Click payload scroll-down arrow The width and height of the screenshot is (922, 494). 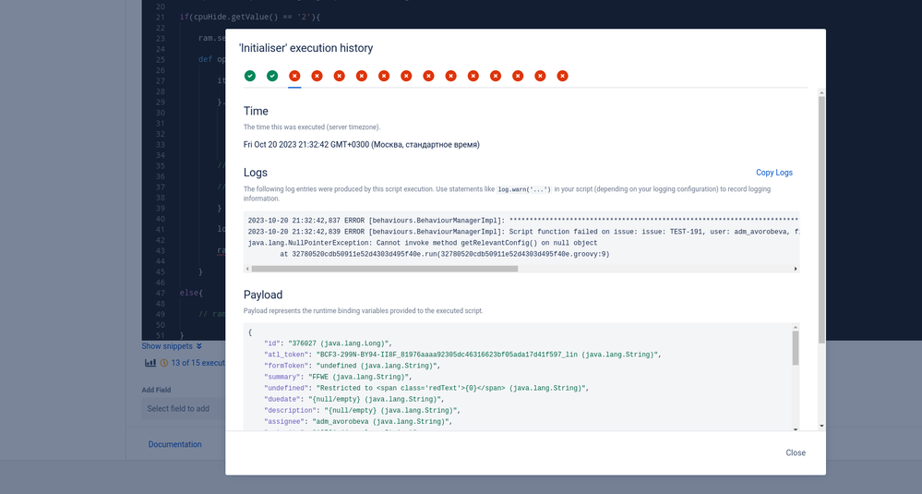point(796,429)
